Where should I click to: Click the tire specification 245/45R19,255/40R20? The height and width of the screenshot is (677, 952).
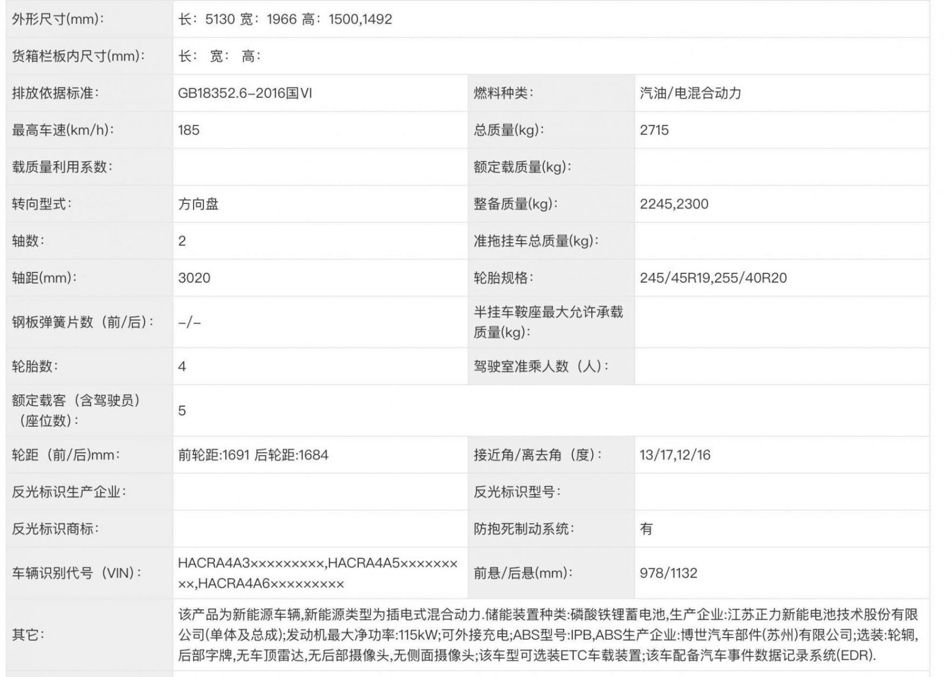point(713,278)
